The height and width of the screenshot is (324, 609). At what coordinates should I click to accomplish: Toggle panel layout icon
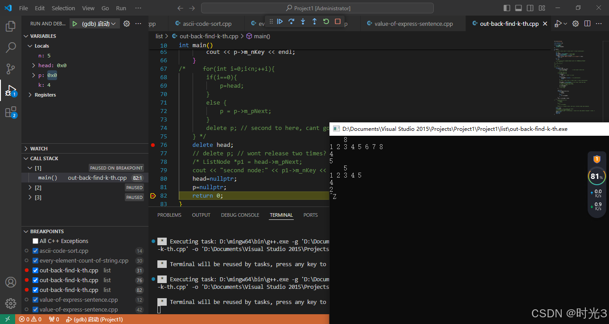[518, 8]
